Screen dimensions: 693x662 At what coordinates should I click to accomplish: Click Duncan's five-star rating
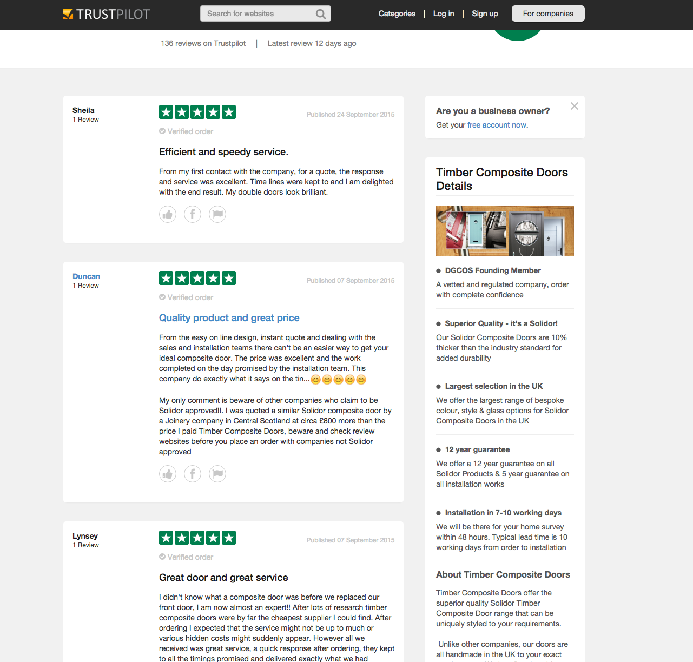(197, 279)
